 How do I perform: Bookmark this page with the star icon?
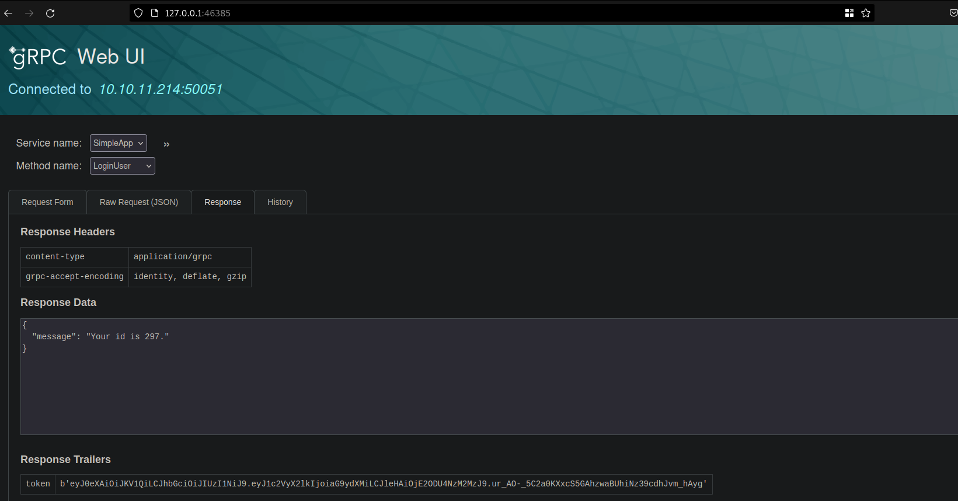click(x=866, y=13)
